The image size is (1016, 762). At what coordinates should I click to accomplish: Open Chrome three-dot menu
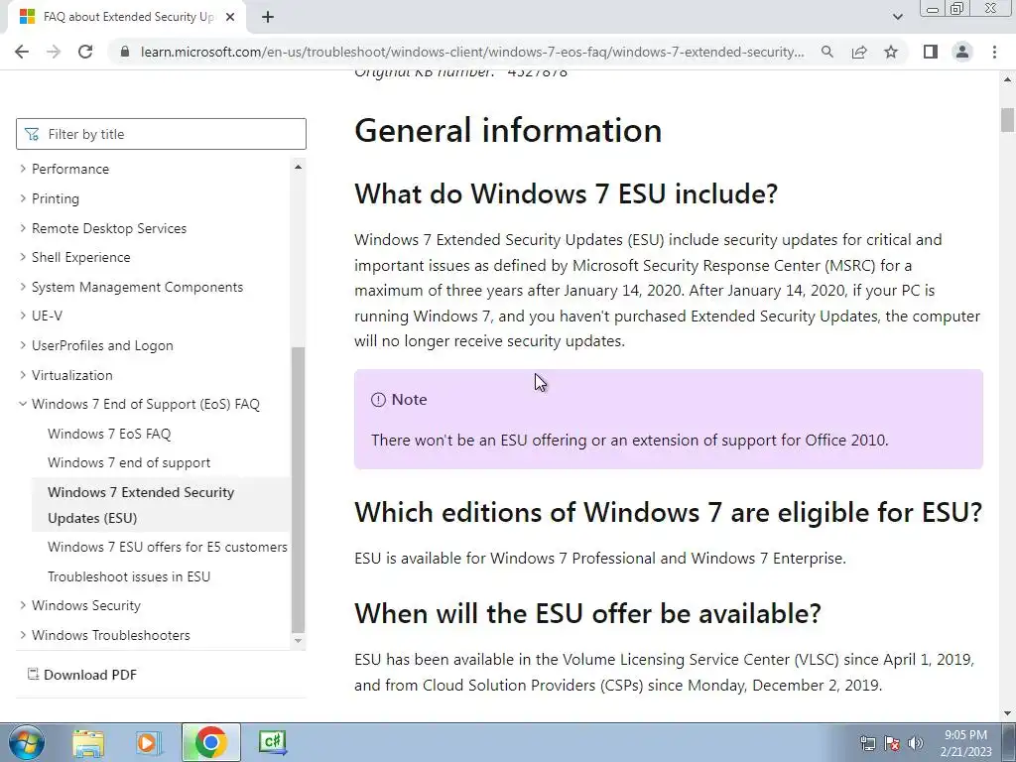point(994,52)
